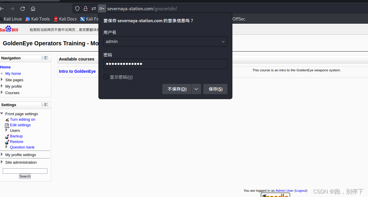The width and height of the screenshot is (368, 197).
Task: Dock the Settings block
Action: click(47, 105)
